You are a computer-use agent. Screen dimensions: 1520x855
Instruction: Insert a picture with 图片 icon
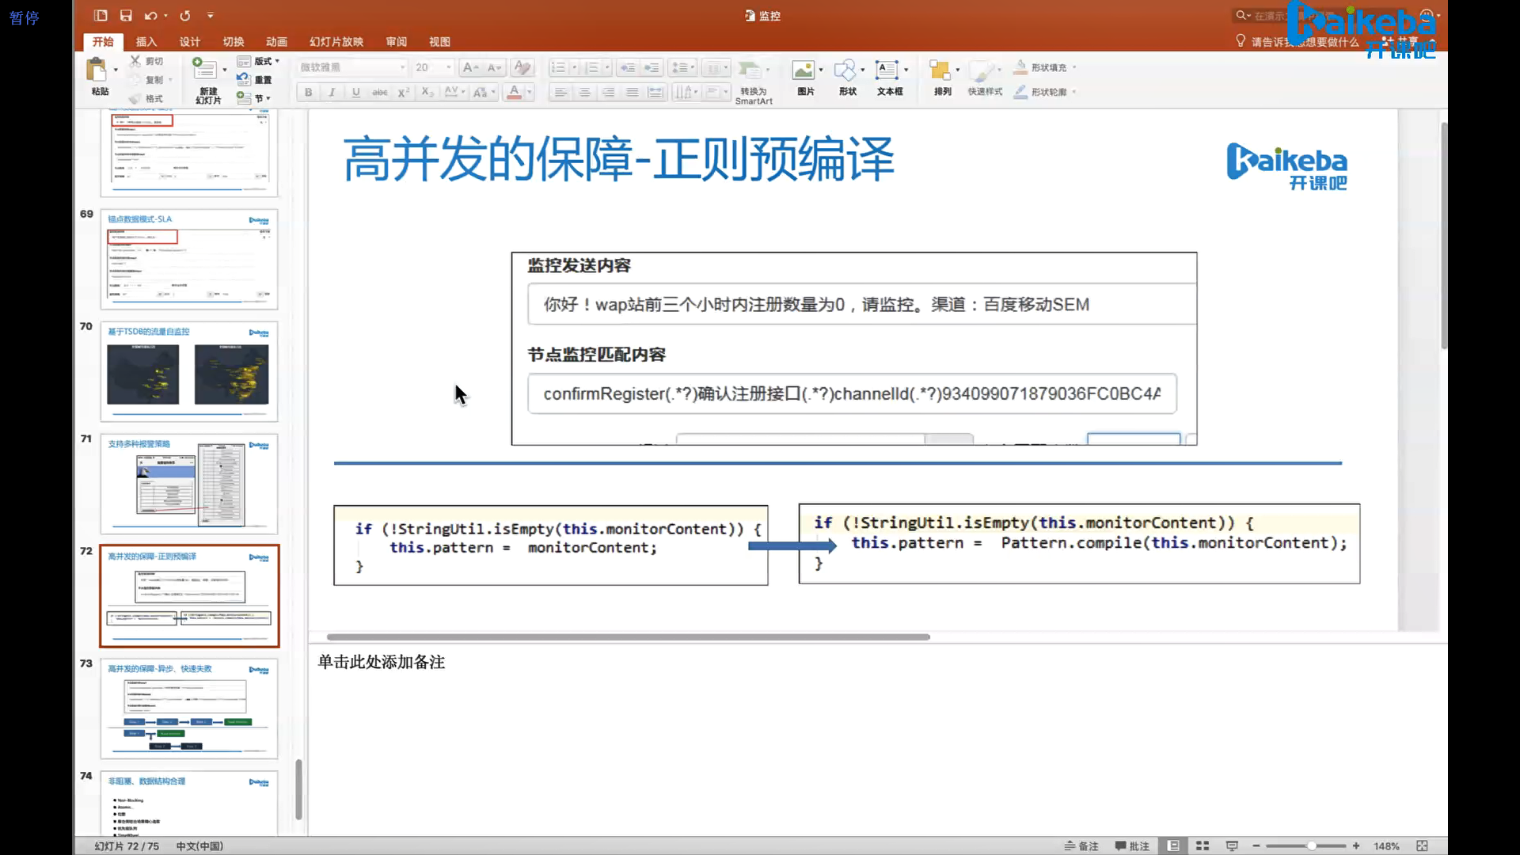(804, 70)
